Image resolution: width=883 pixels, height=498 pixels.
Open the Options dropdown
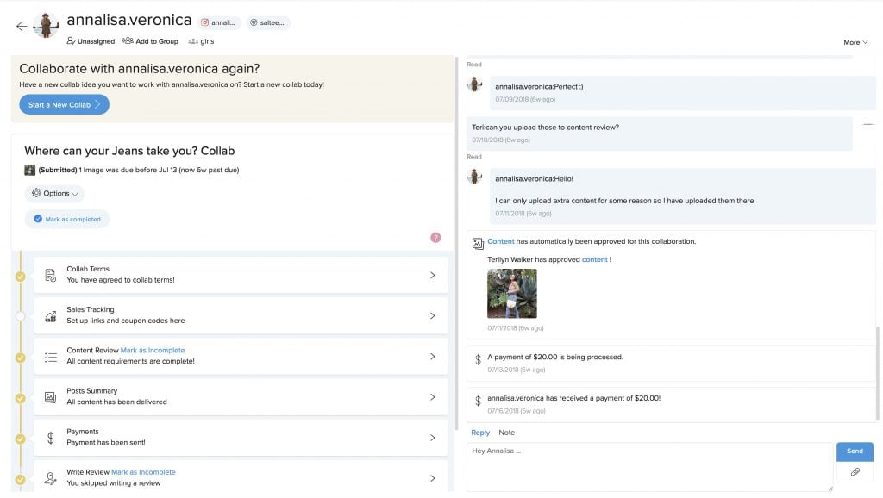click(x=54, y=193)
